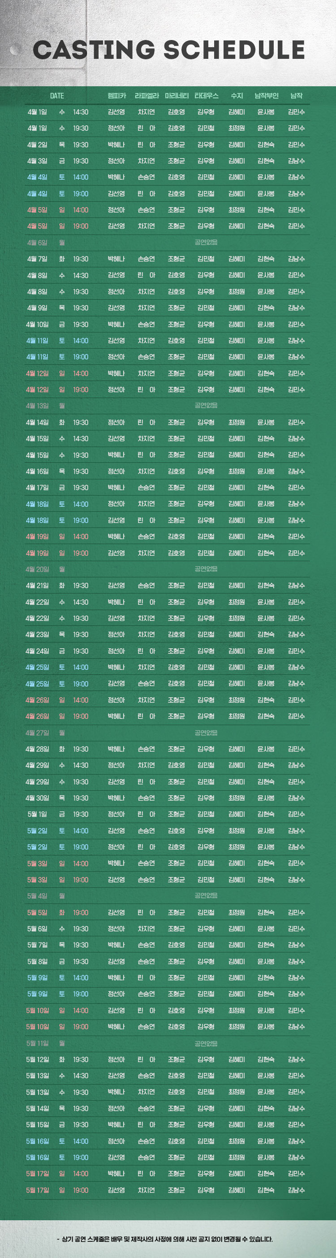
Task: Select the 남작부인 column header
Action: (x=266, y=96)
